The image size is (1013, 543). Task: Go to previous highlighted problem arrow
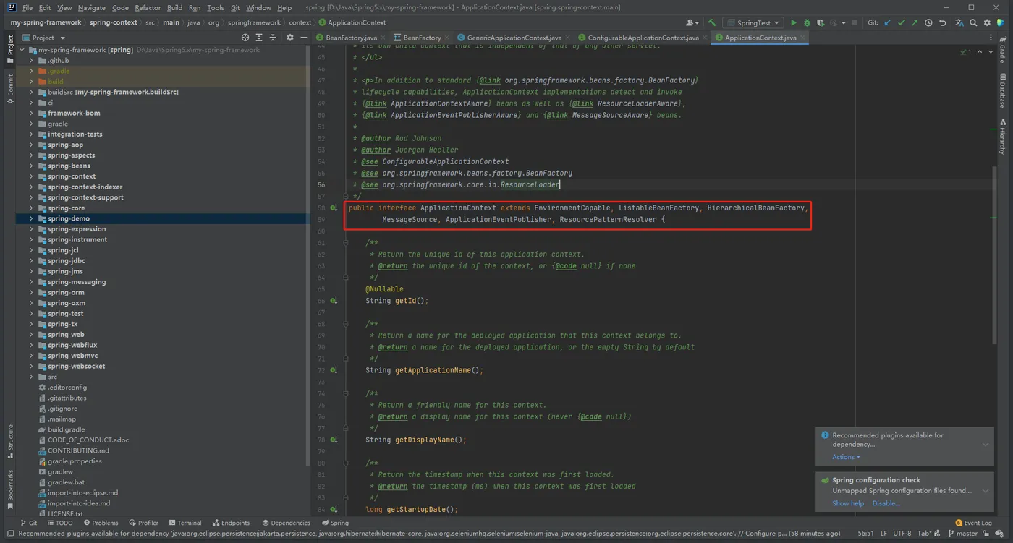point(980,52)
